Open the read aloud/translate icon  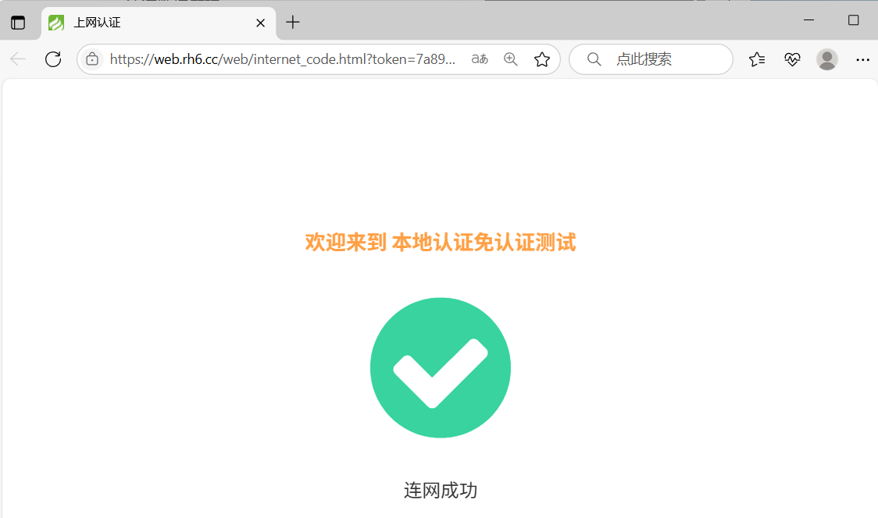coord(480,59)
